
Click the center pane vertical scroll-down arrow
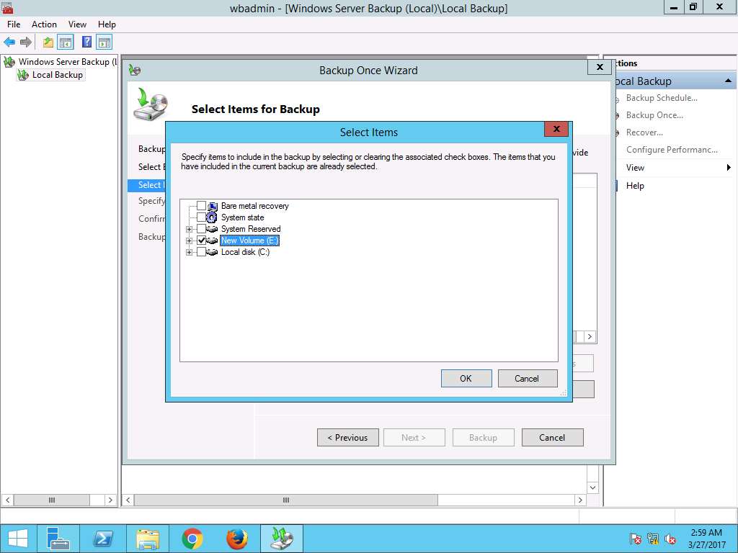[x=592, y=487]
